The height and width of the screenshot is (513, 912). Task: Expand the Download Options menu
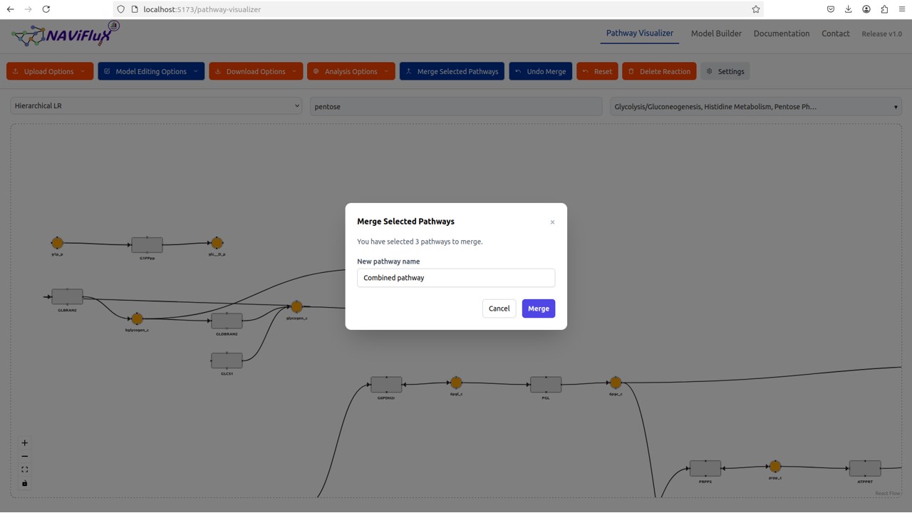click(256, 71)
